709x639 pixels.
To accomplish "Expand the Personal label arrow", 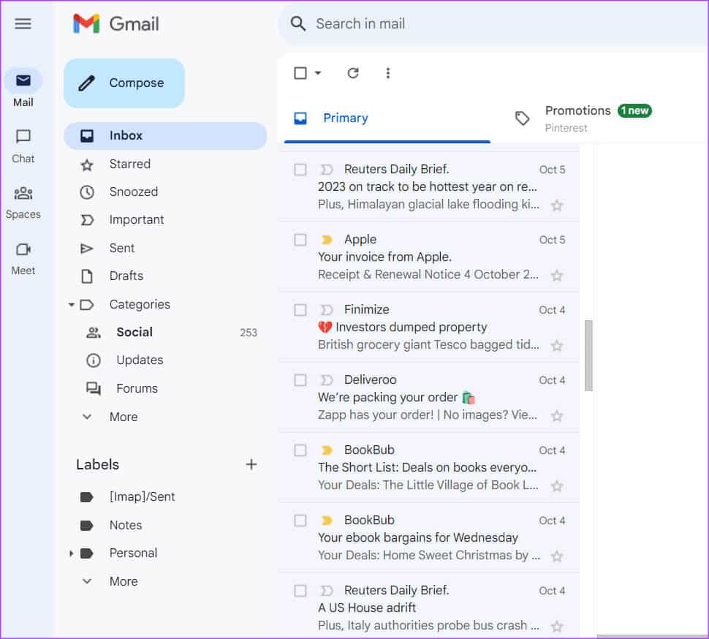I will click(71, 553).
